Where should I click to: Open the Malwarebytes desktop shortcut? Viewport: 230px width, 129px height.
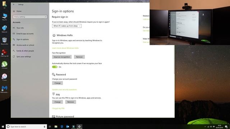5,89
